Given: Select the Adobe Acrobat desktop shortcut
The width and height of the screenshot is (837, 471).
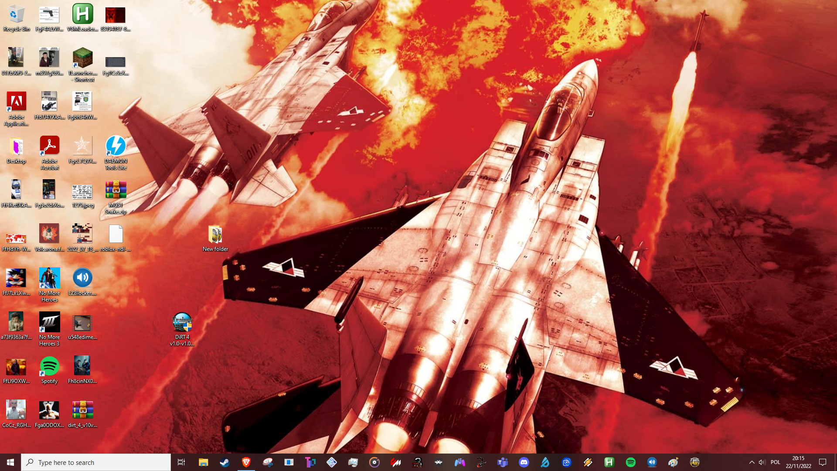Looking at the screenshot, I should pyautogui.click(x=49, y=153).
